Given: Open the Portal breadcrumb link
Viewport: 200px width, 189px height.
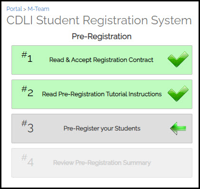Looking at the screenshot, I should pyautogui.click(x=14, y=9).
